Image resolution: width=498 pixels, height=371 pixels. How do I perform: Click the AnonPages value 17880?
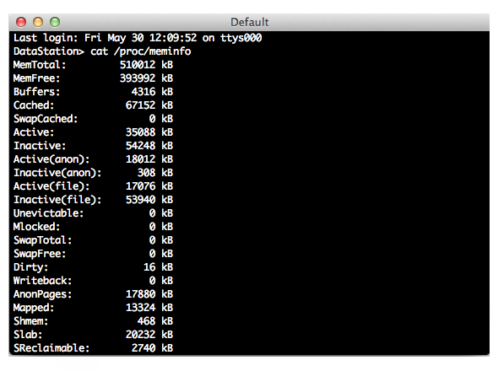click(x=140, y=294)
